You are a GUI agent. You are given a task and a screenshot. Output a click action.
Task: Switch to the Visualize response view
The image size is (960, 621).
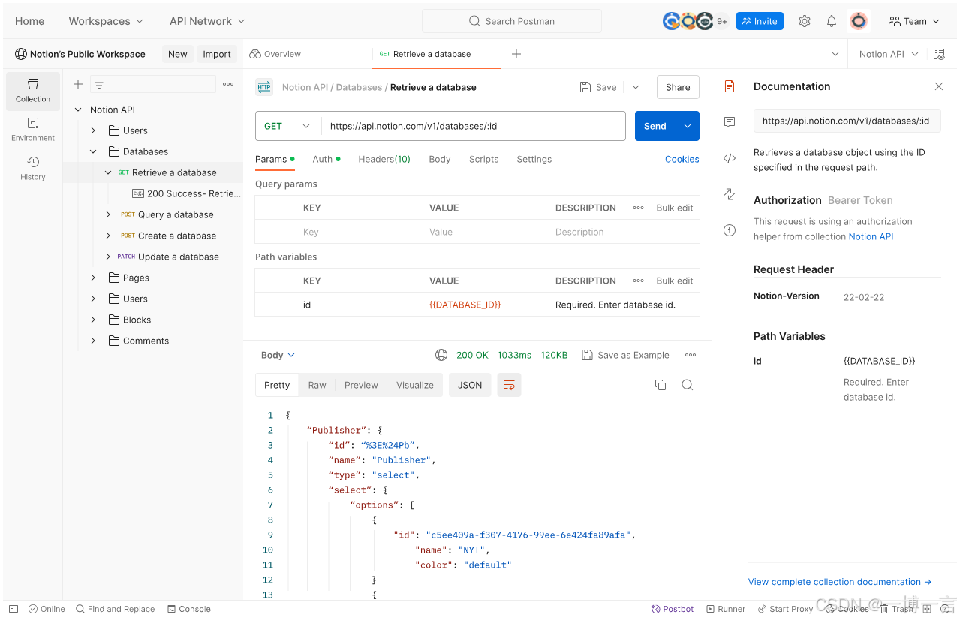(415, 385)
